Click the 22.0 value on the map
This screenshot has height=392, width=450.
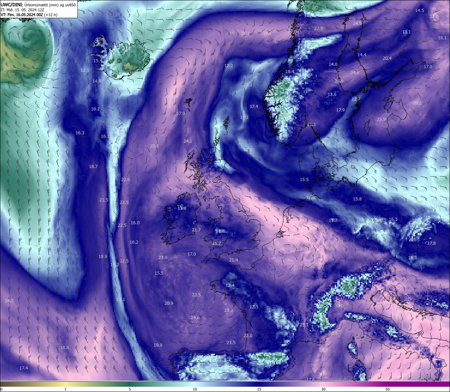point(248,336)
